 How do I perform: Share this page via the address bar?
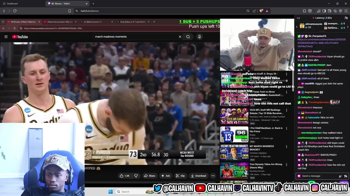coord(254,11)
